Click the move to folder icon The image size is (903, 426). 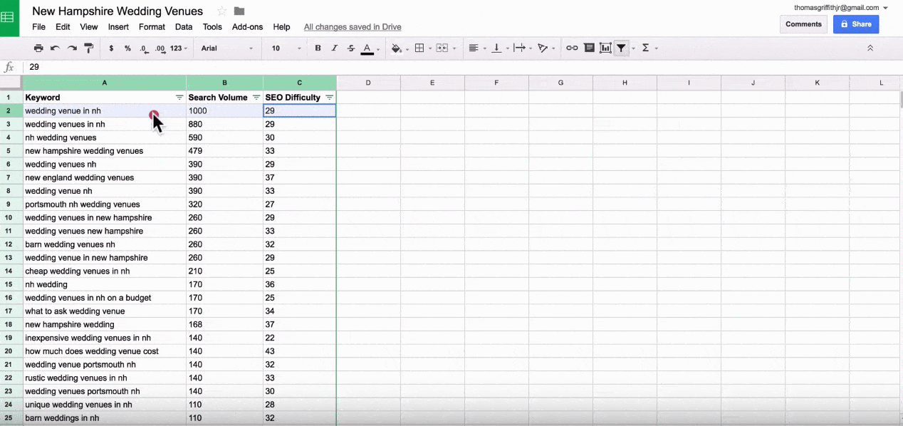239,11
